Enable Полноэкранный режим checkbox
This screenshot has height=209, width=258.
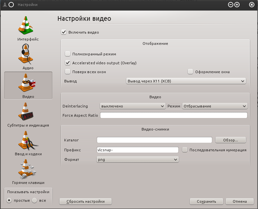(x=68, y=54)
